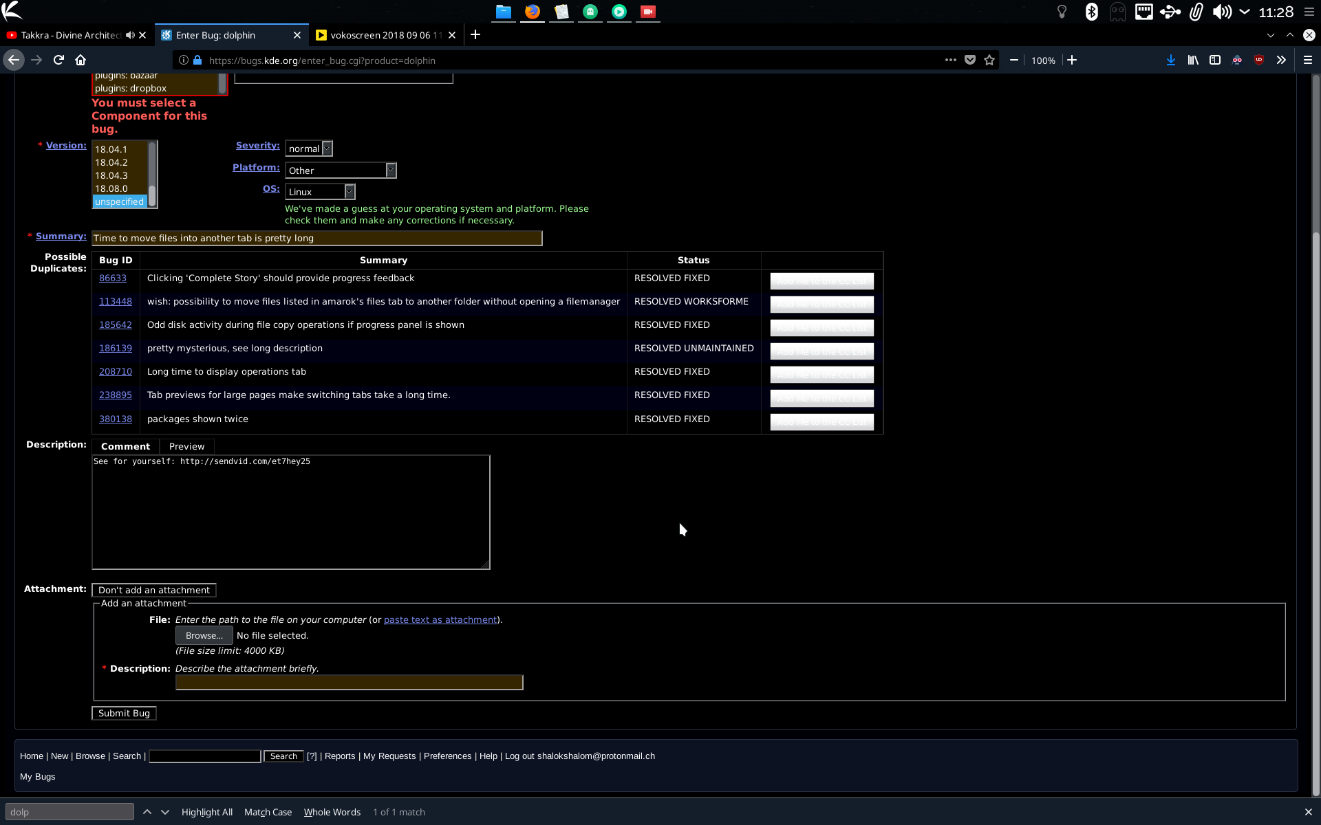Click paste text as attachment link
Screen dimensions: 1321x825
point(440,619)
